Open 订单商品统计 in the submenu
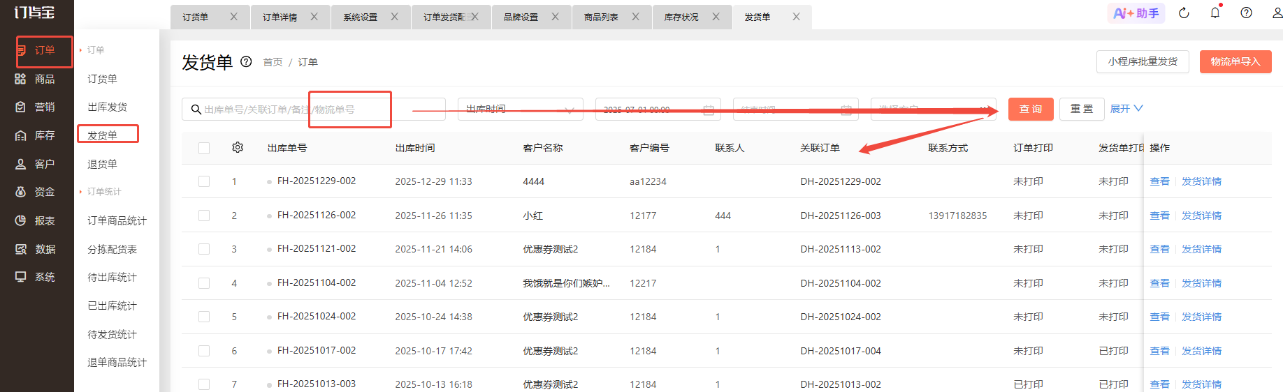1283x392 pixels. 117,220
